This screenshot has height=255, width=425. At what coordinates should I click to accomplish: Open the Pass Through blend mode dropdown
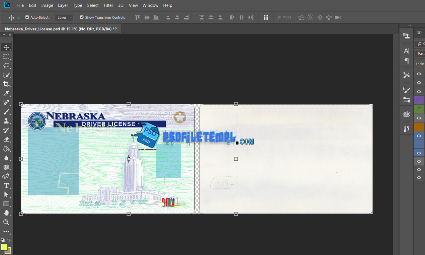click(420, 54)
